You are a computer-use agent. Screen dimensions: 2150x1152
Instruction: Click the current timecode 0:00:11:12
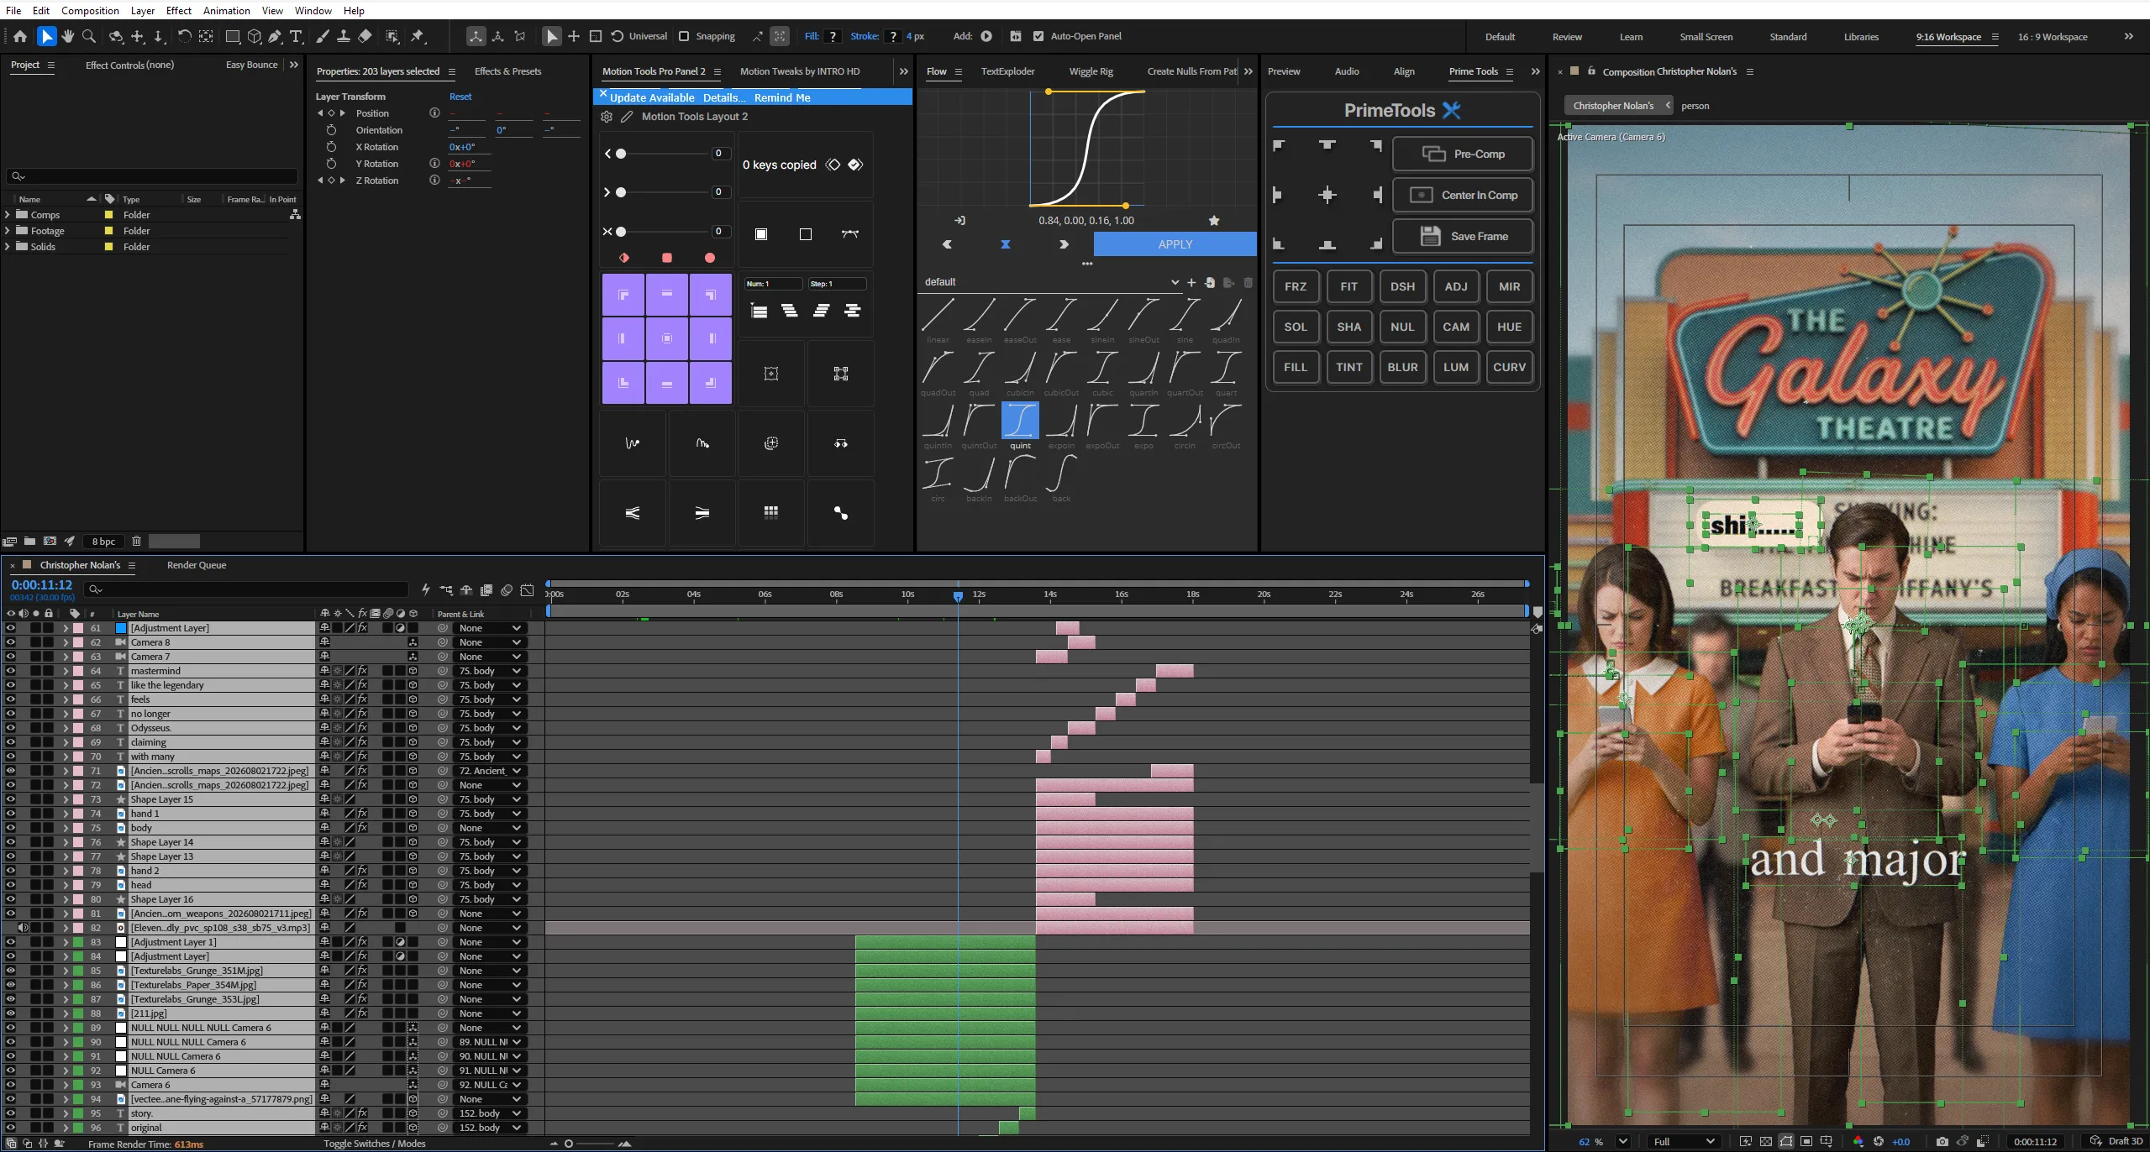(x=42, y=584)
